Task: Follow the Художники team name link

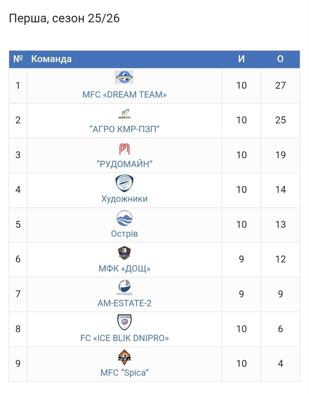Action: [x=124, y=199]
